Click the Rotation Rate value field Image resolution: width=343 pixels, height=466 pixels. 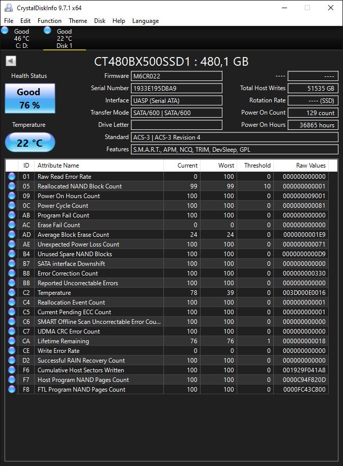[313, 100]
